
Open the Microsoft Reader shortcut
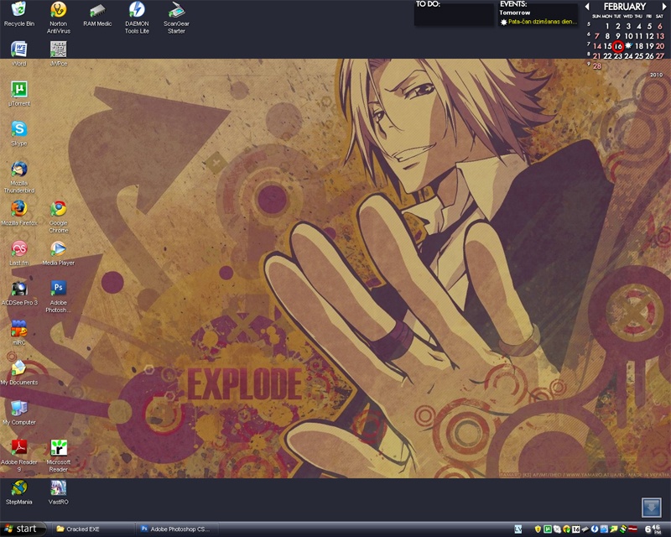[59, 456]
